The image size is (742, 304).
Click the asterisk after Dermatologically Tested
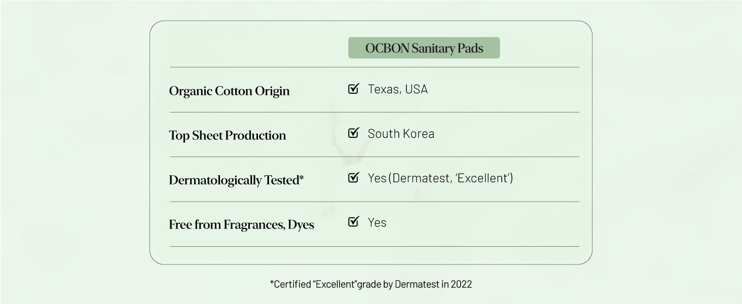pyautogui.click(x=302, y=178)
